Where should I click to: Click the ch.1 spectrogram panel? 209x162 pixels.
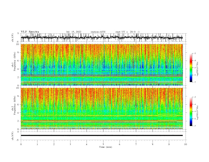(102, 65)
